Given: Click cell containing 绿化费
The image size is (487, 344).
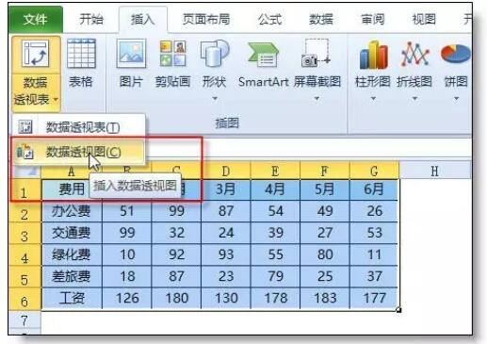Looking at the screenshot, I should point(72,254).
